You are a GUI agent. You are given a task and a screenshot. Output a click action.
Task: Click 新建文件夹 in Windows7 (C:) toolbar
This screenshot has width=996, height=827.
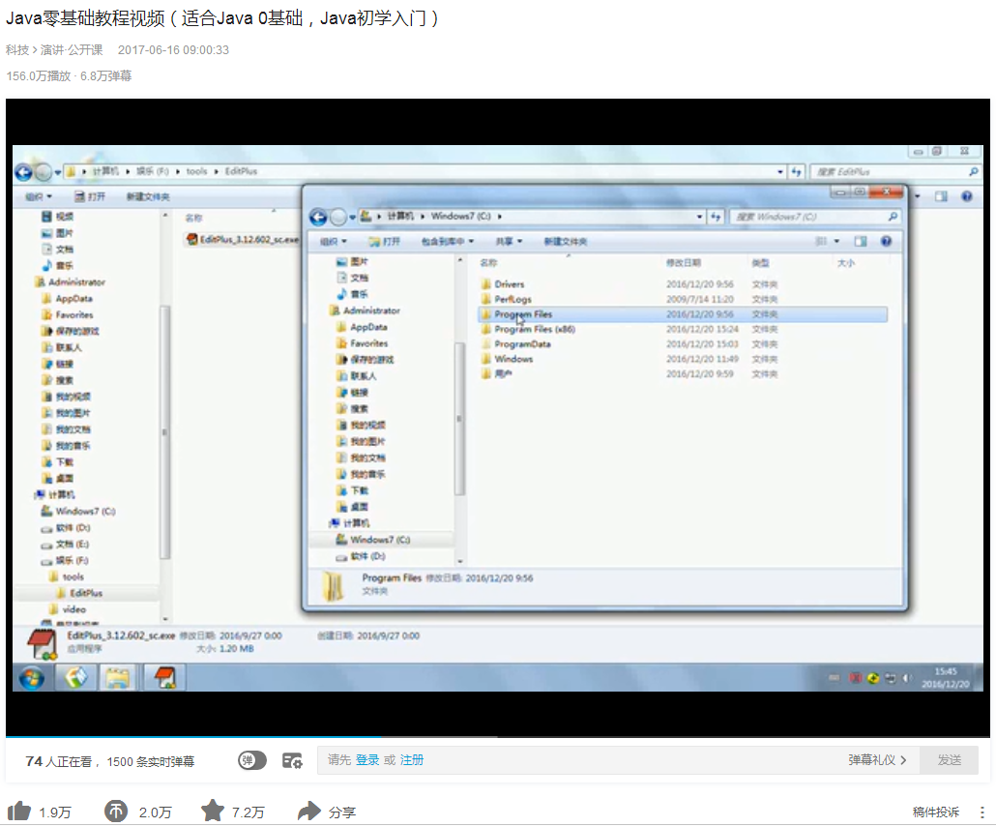(x=566, y=242)
